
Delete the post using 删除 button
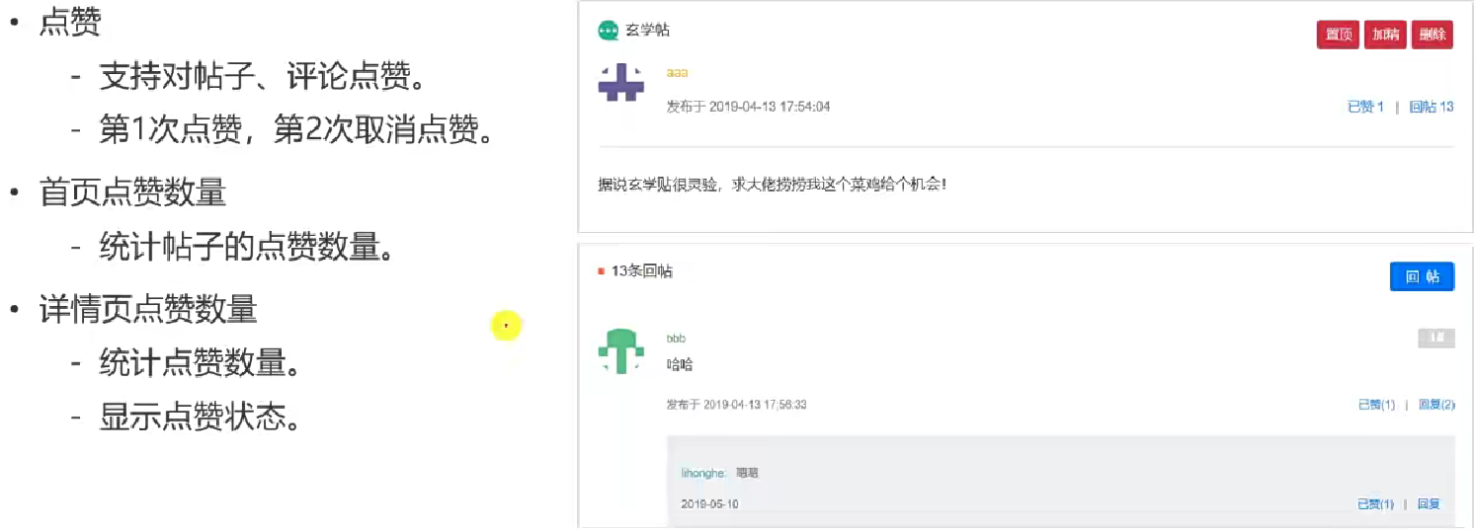(x=1432, y=35)
